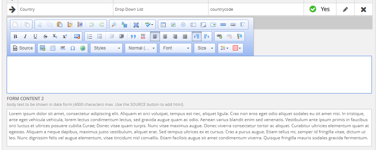Image resolution: width=376 pixels, height=150 pixels.
Task: Click the Increase Indent icon
Action: [x=121, y=36]
